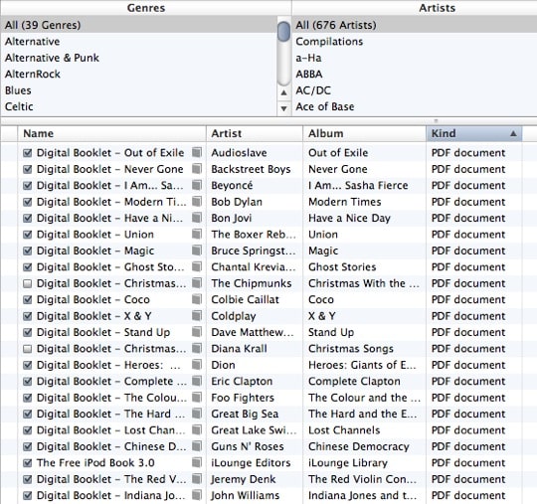Select the John Williams artist cell

coord(255,495)
